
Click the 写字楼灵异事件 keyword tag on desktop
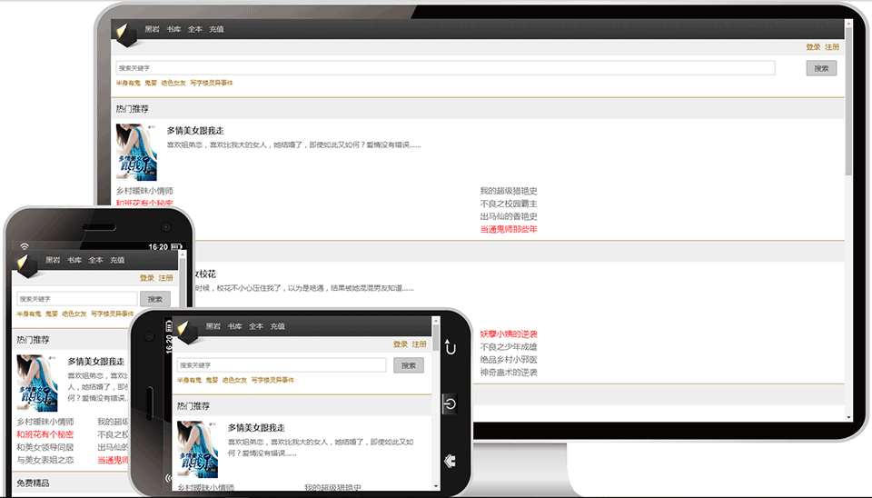pyautogui.click(x=212, y=83)
